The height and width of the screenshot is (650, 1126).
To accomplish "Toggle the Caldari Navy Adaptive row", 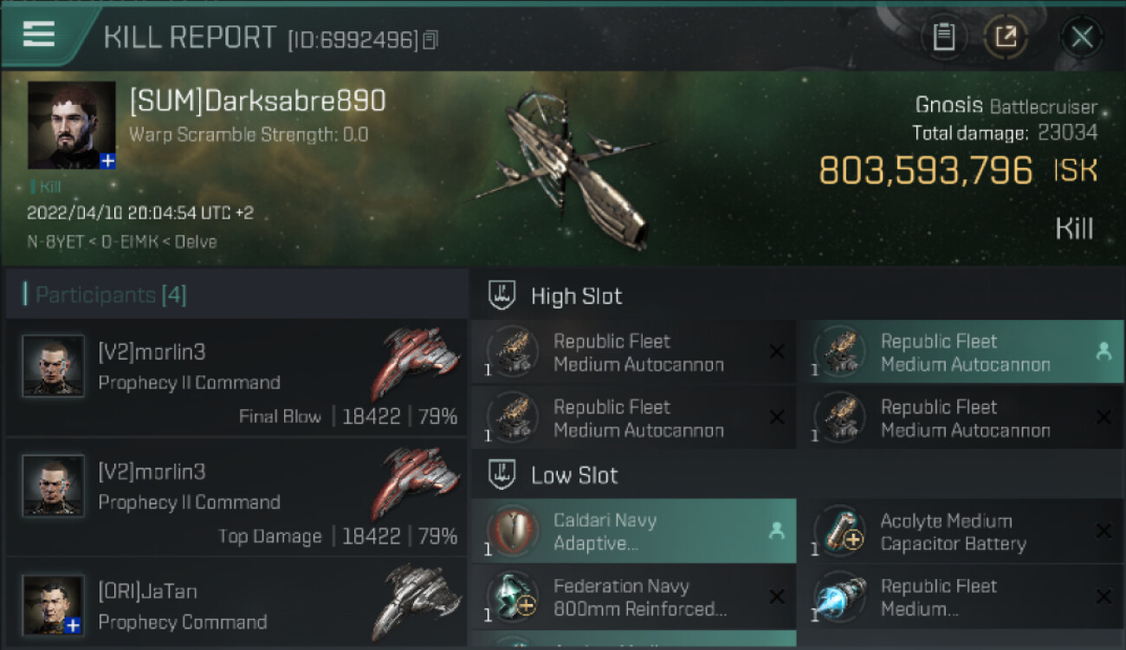I will pos(634,531).
